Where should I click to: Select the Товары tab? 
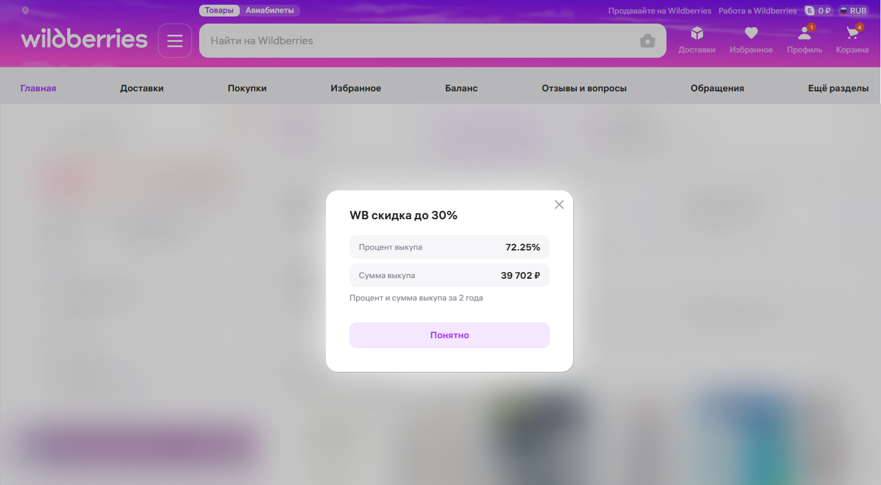(x=219, y=11)
